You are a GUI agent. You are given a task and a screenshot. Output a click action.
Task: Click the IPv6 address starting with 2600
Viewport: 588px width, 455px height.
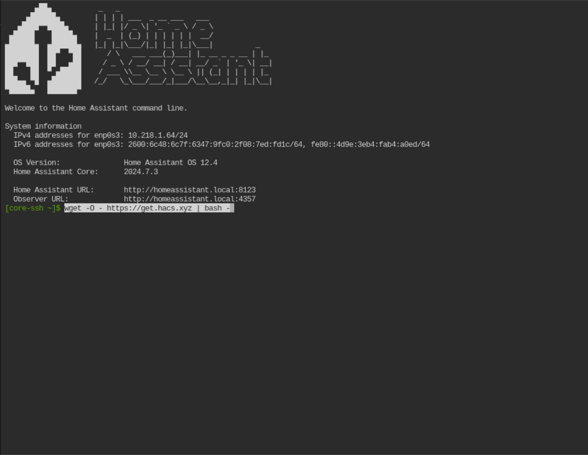(x=215, y=145)
